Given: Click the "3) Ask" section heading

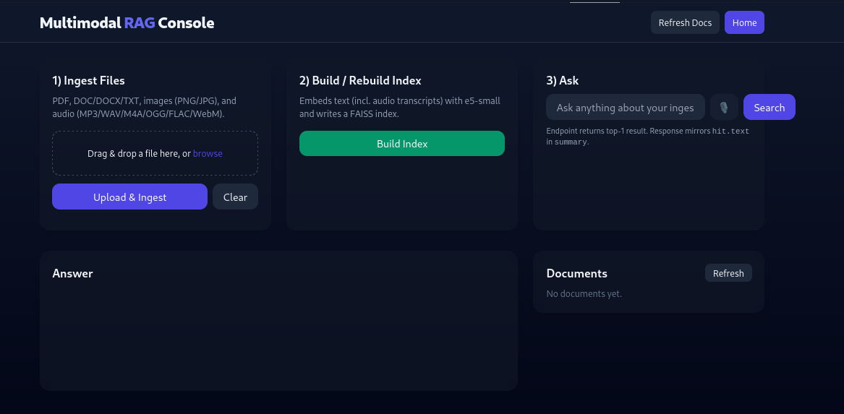Looking at the screenshot, I should (x=562, y=80).
